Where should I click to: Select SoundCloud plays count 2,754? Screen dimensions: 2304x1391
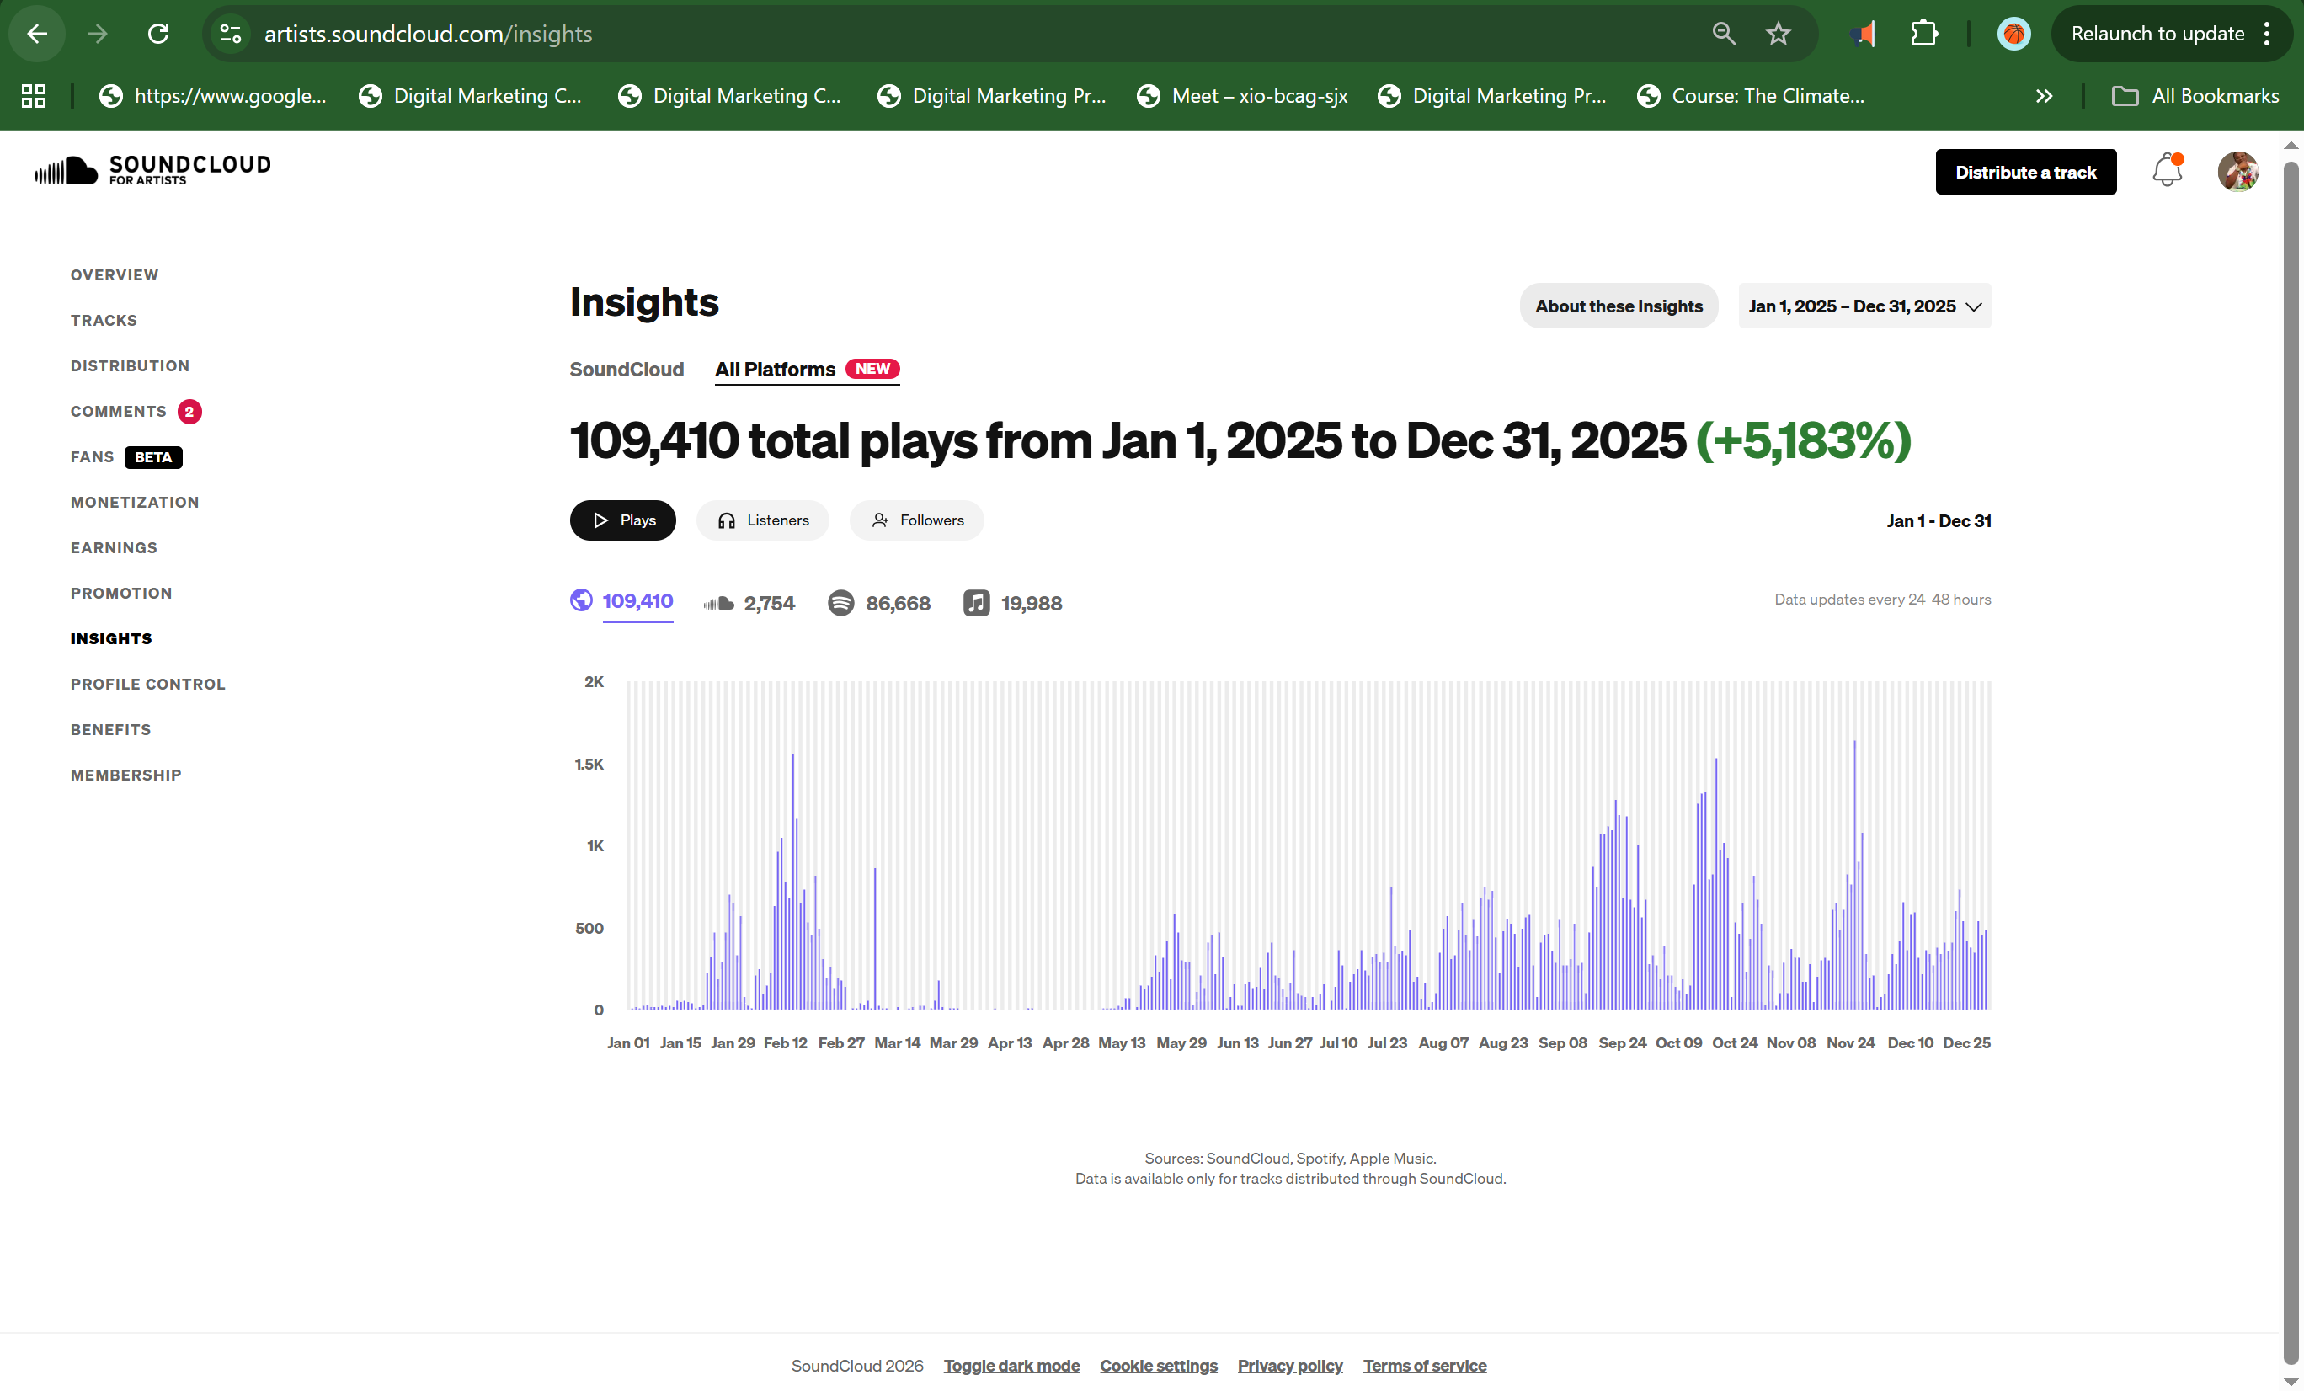tap(749, 603)
